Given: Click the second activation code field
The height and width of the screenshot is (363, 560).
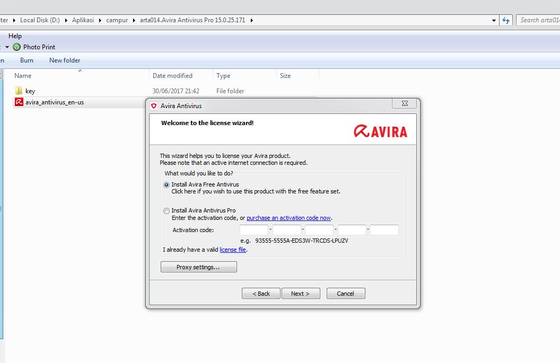Looking at the screenshot, I should tap(287, 230).
